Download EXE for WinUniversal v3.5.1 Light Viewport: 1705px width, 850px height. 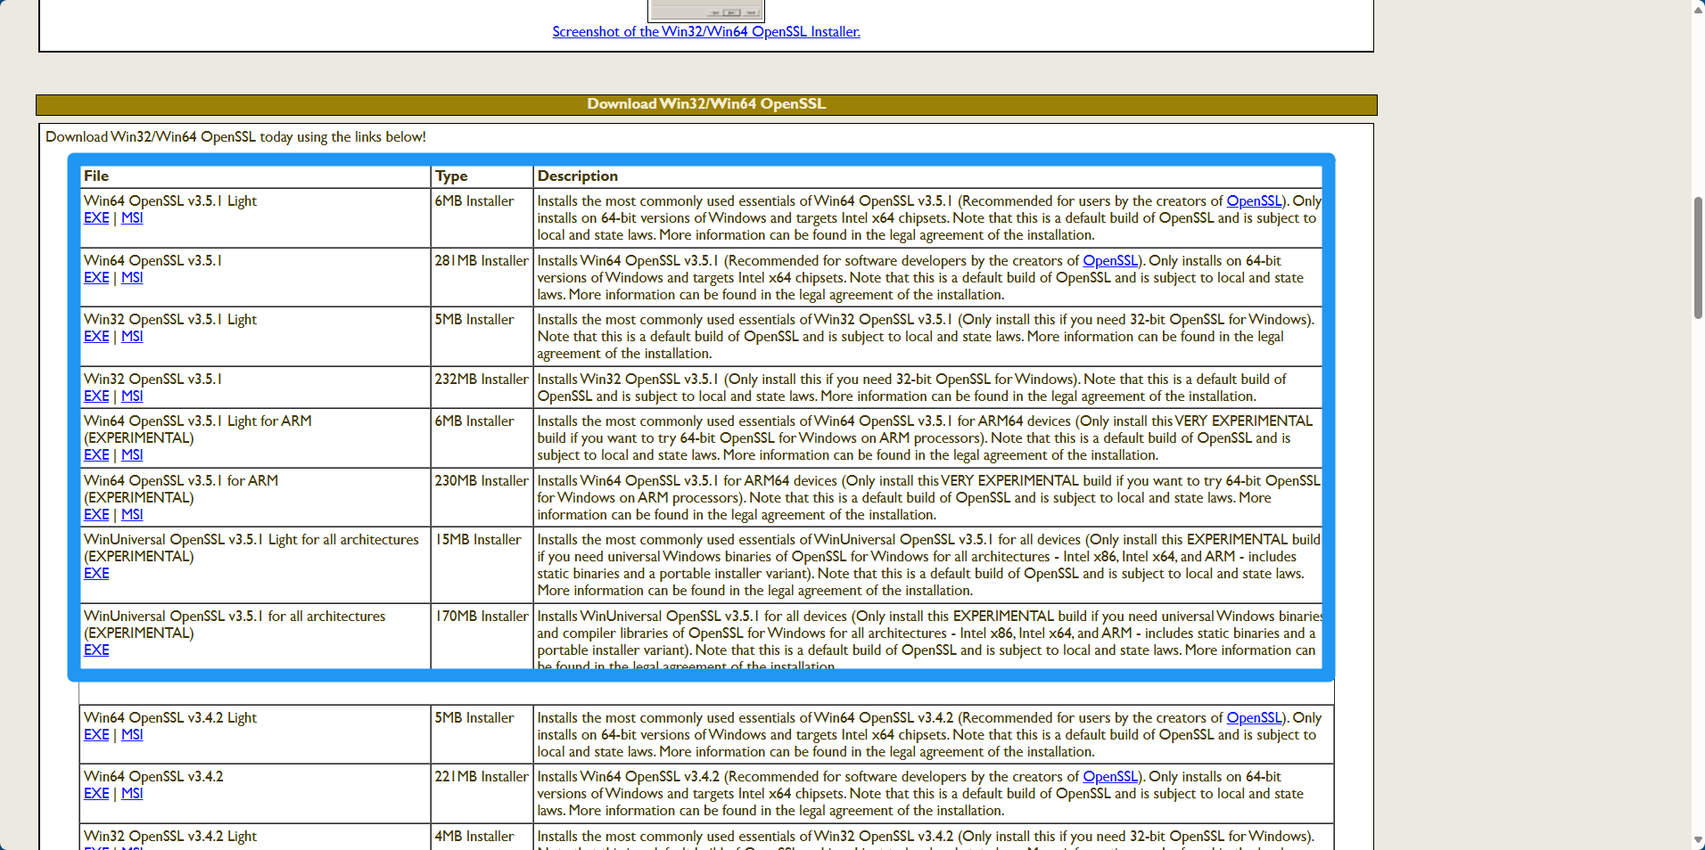click(96, 573)
